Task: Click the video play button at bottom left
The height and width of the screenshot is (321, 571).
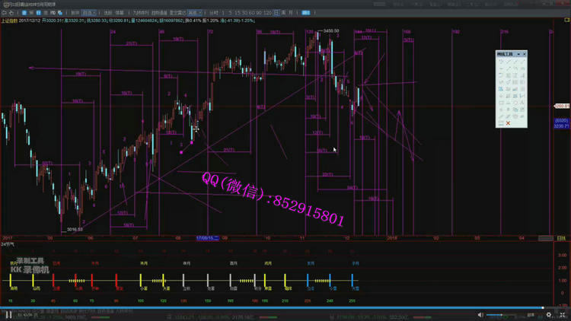Action: click(x=6, y=314)
